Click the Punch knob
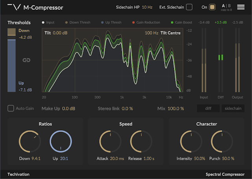The height and width of the screenshot is (179, 252). tap(222, 141)
